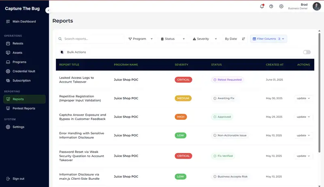
Task: Open Pentest Reports in the sidebar
Action: (x=24, y=108)
